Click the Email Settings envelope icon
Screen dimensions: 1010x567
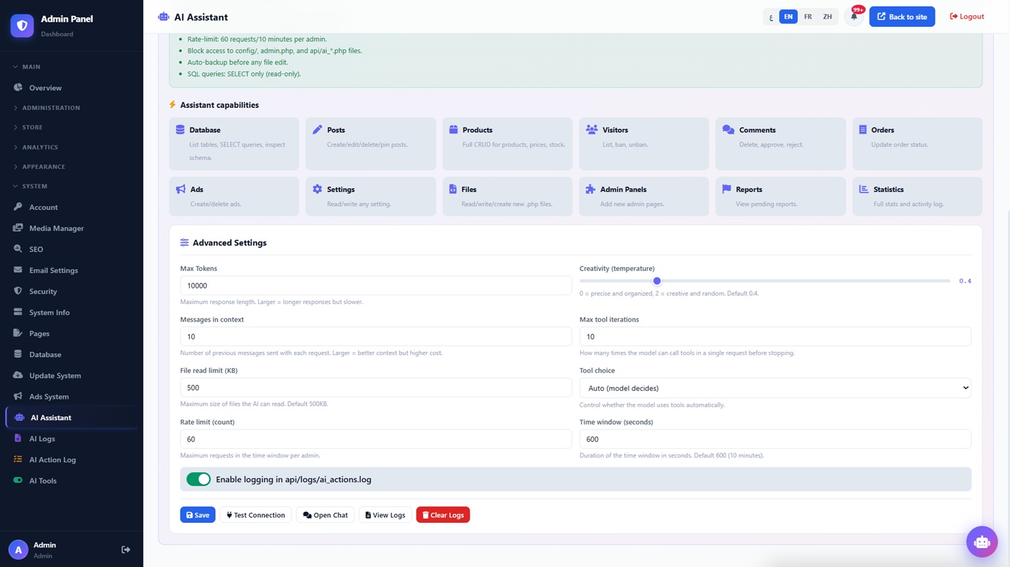pos(18,270)
